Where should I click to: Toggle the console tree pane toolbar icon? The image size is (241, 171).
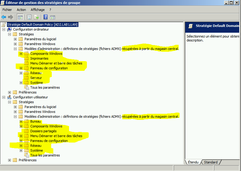pyautogui.click(x=20, y=17)
